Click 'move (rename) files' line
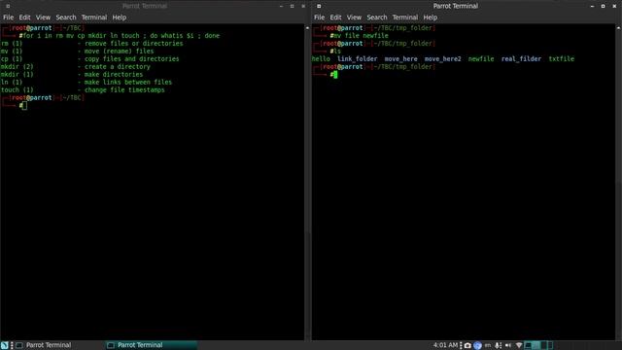This screenshot has width=622, height=350. (x=119, y=52)
